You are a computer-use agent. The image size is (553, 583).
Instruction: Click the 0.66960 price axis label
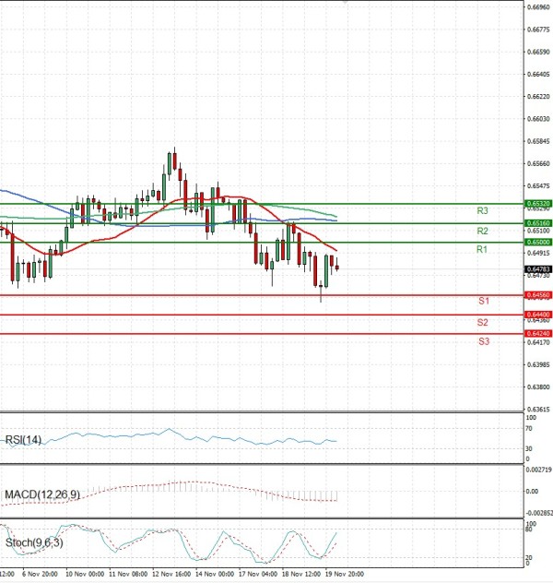[x=538, y=7]
